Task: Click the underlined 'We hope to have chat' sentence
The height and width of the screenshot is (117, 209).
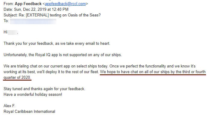Action: click(153, 72)
